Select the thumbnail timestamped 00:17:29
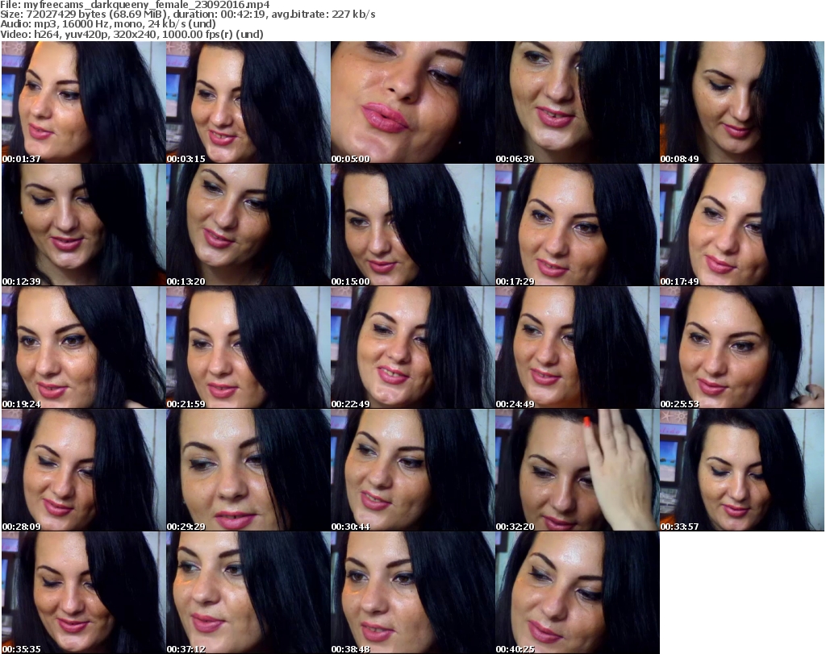The width and height of the screenshot is (826, 654). click(x=578, y=225)
